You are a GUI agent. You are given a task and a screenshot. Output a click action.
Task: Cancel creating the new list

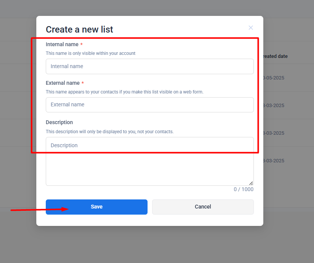click(x=203, y=207)
